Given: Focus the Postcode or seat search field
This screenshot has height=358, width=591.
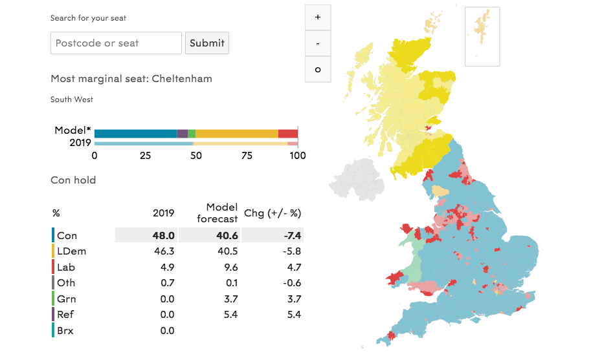Looking at the screenshot, I should coord(116,43).
